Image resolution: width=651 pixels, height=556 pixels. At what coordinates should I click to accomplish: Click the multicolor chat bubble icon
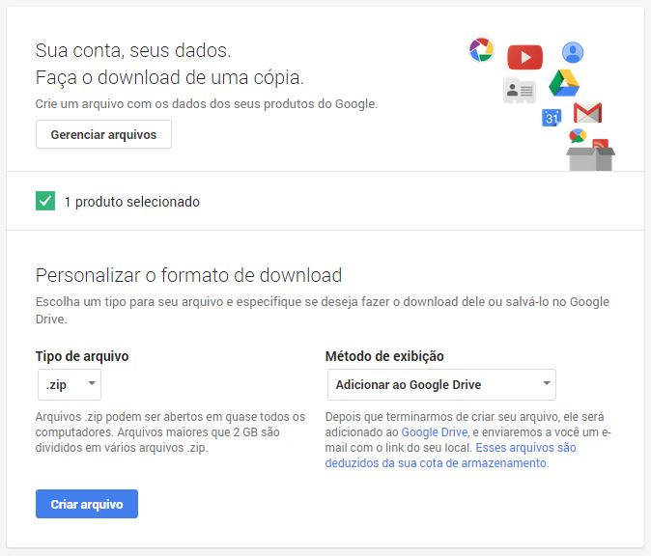(x=578, y=136)
